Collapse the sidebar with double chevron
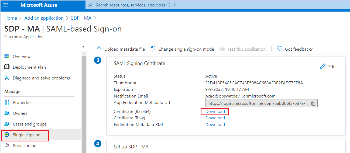350x153 pixels. 83,47
